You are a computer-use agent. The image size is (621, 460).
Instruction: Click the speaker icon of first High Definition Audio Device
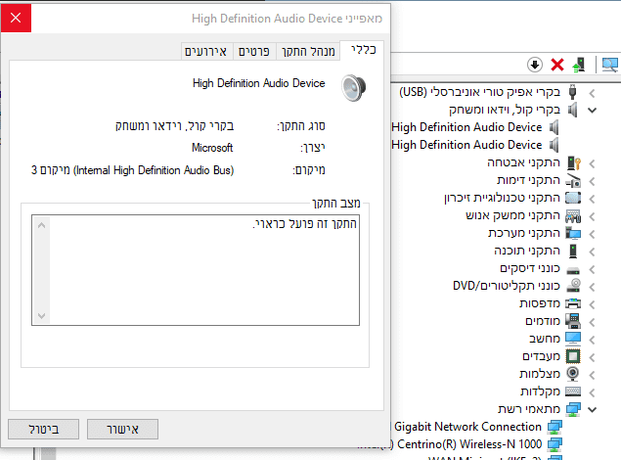tap(554, 127)
